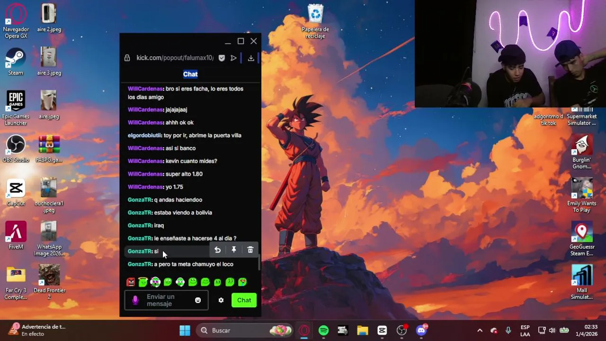Viewport: 606px width, 341px height.
Task: Select aire 3.jpeg file on desktop
Action: click(49, 62)
